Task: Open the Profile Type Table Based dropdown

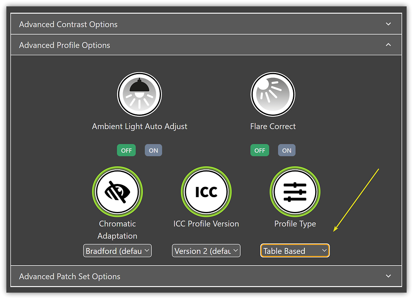Action: pyautogui.click(x=294, y=250)
